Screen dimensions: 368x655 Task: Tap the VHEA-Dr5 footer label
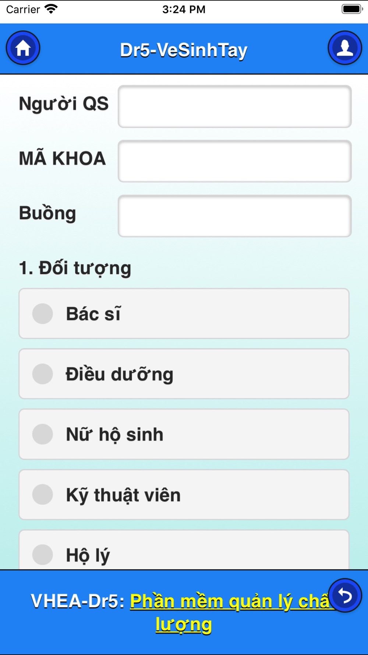[x=78, y=601]
